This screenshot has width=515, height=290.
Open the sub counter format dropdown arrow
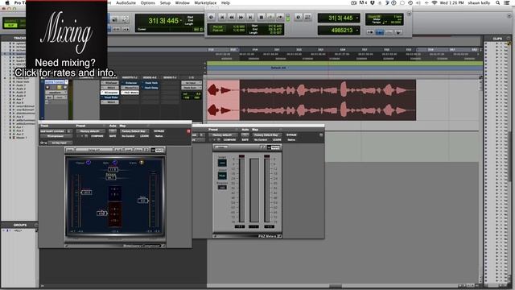357,31
